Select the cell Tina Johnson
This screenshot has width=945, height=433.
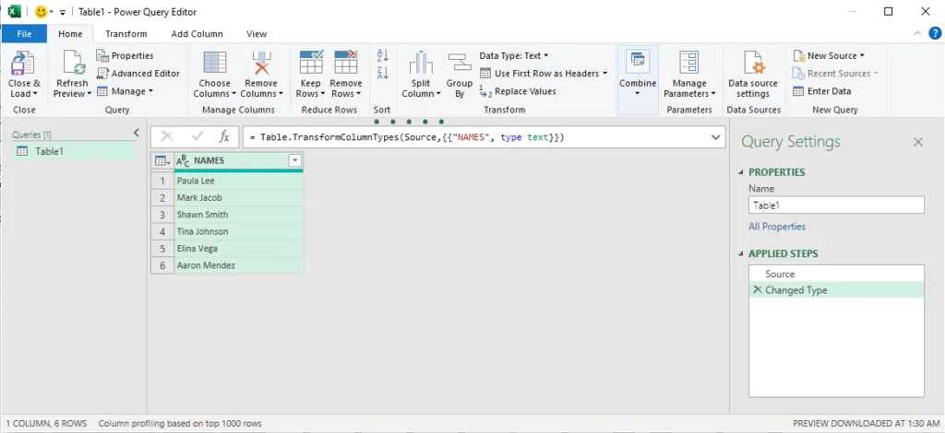tap(239, 231)
